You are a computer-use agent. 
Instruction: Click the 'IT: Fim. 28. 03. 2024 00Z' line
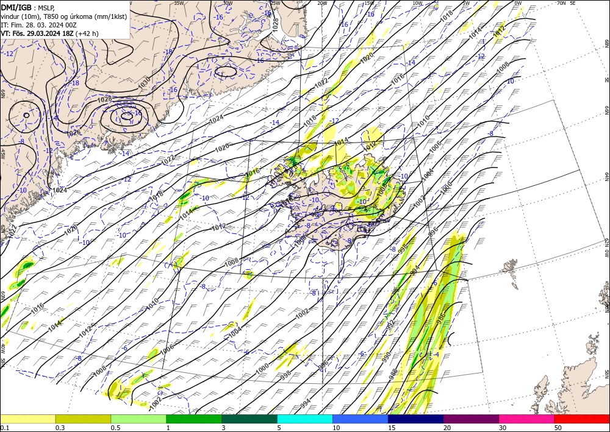(38, 25)
